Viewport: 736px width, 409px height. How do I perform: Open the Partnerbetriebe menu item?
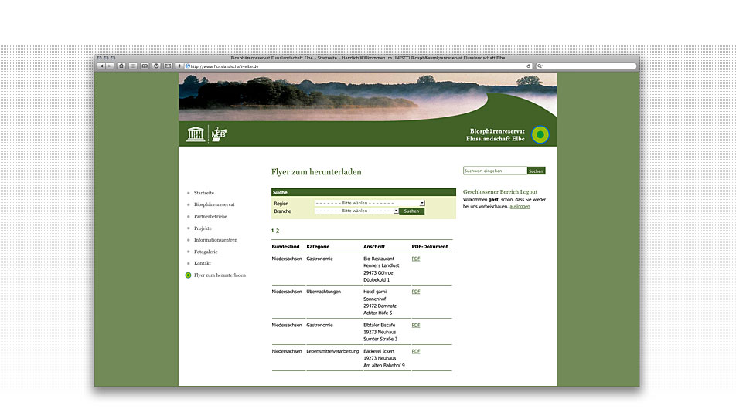tap(210, 217)
